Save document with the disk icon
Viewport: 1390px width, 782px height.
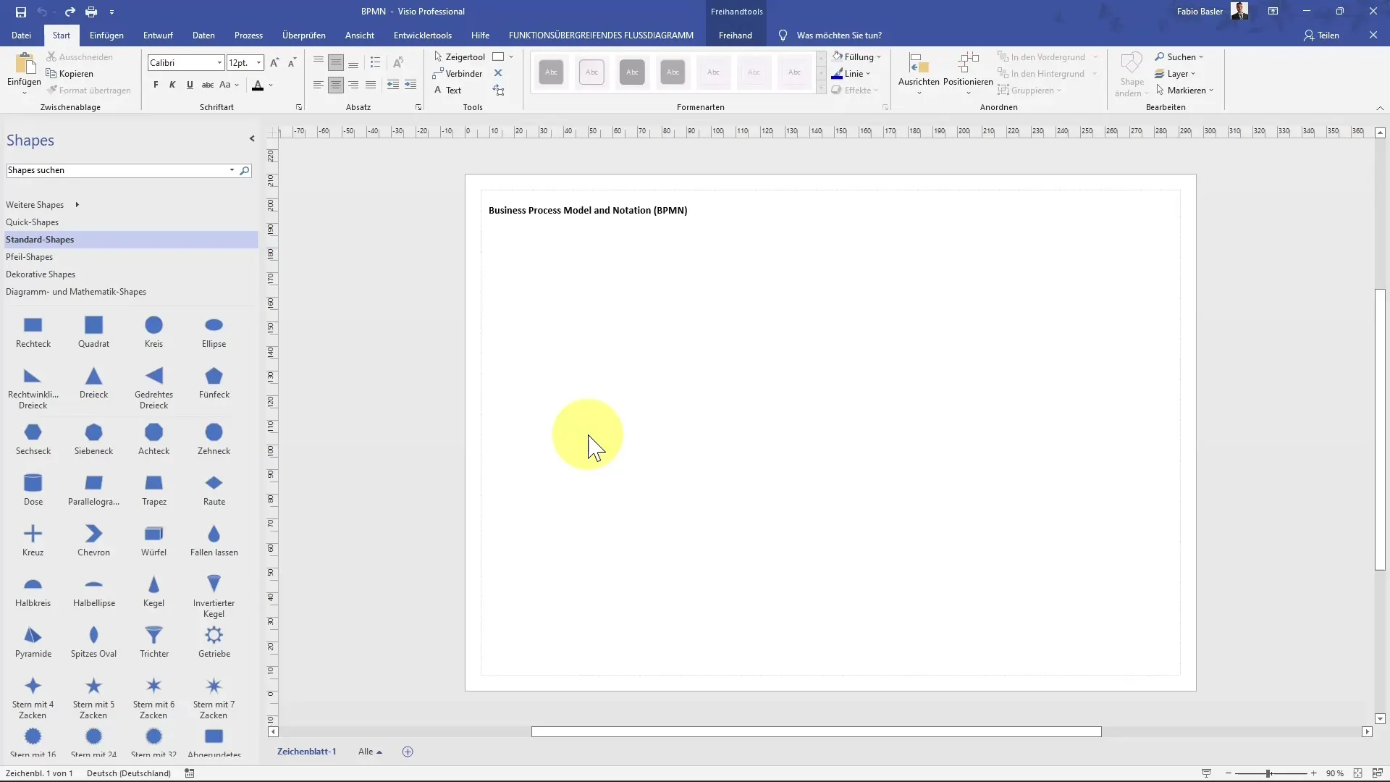pyautogui.click(x=20, y=12)
